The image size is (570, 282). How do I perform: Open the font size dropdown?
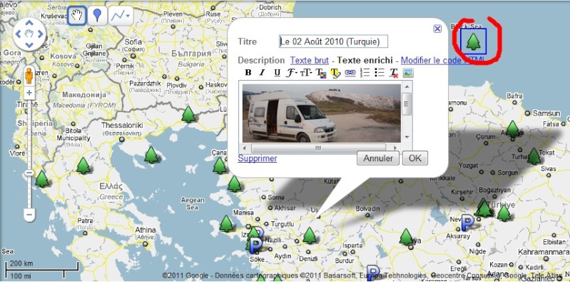point(306,73)
